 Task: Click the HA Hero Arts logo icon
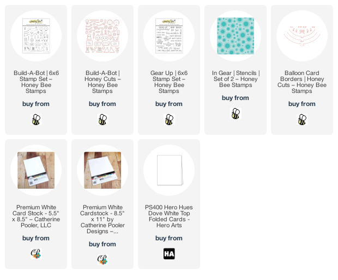[x=169, y=254]
